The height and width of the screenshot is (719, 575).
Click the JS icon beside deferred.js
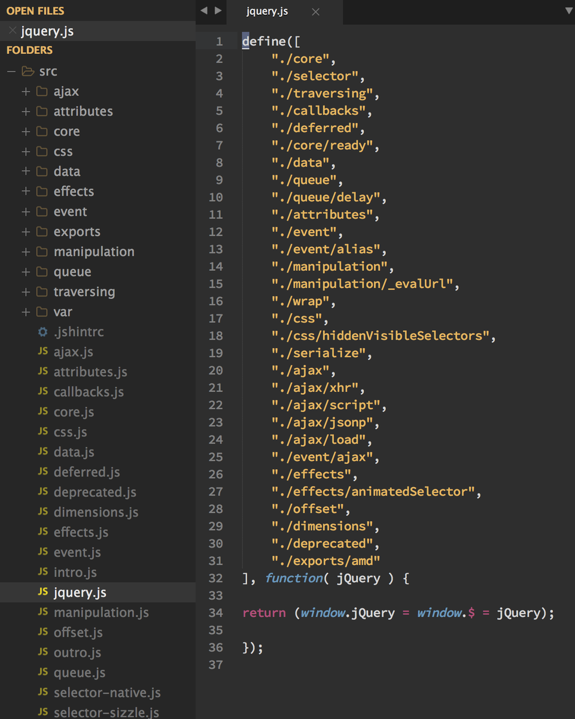click(42, 472)
